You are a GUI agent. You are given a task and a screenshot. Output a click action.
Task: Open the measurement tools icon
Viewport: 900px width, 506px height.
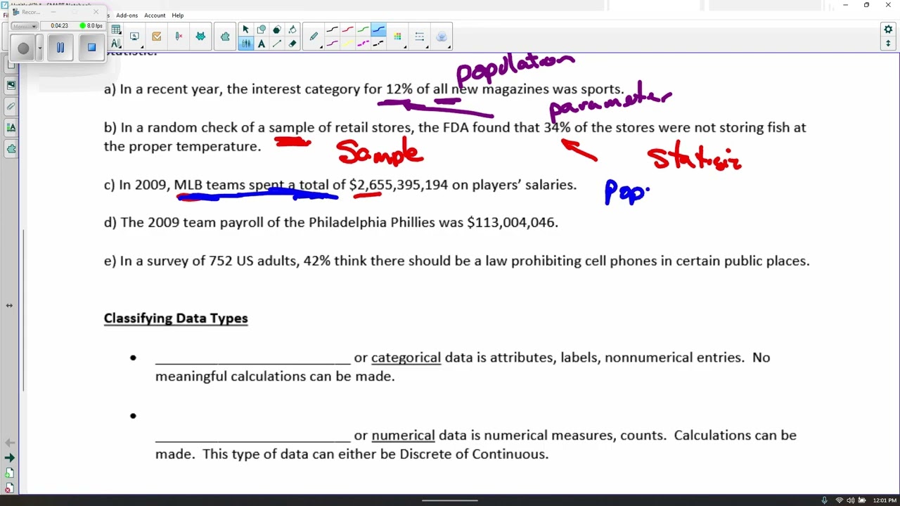(116, 44)
